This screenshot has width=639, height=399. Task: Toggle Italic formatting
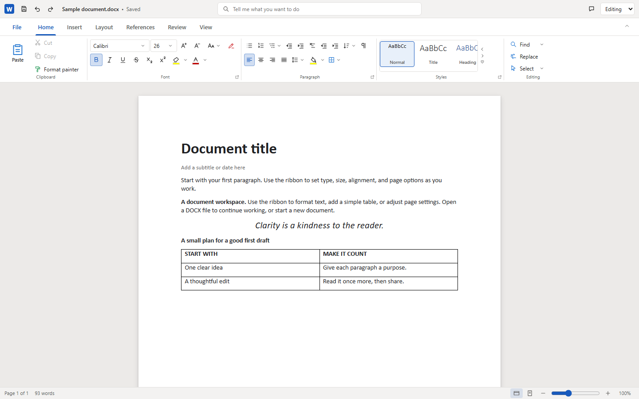coord(110,60)
